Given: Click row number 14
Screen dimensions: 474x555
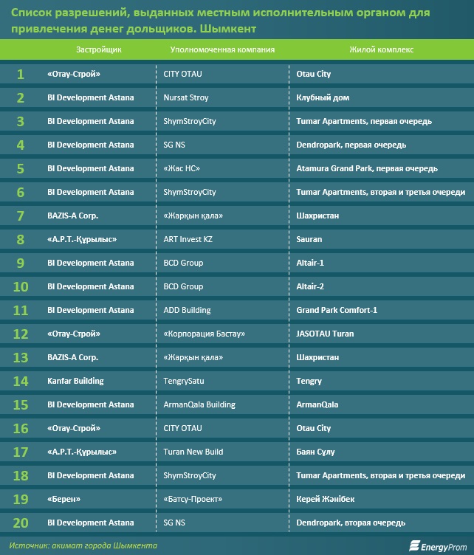Looking at the screenshot, I should [21, 381].
